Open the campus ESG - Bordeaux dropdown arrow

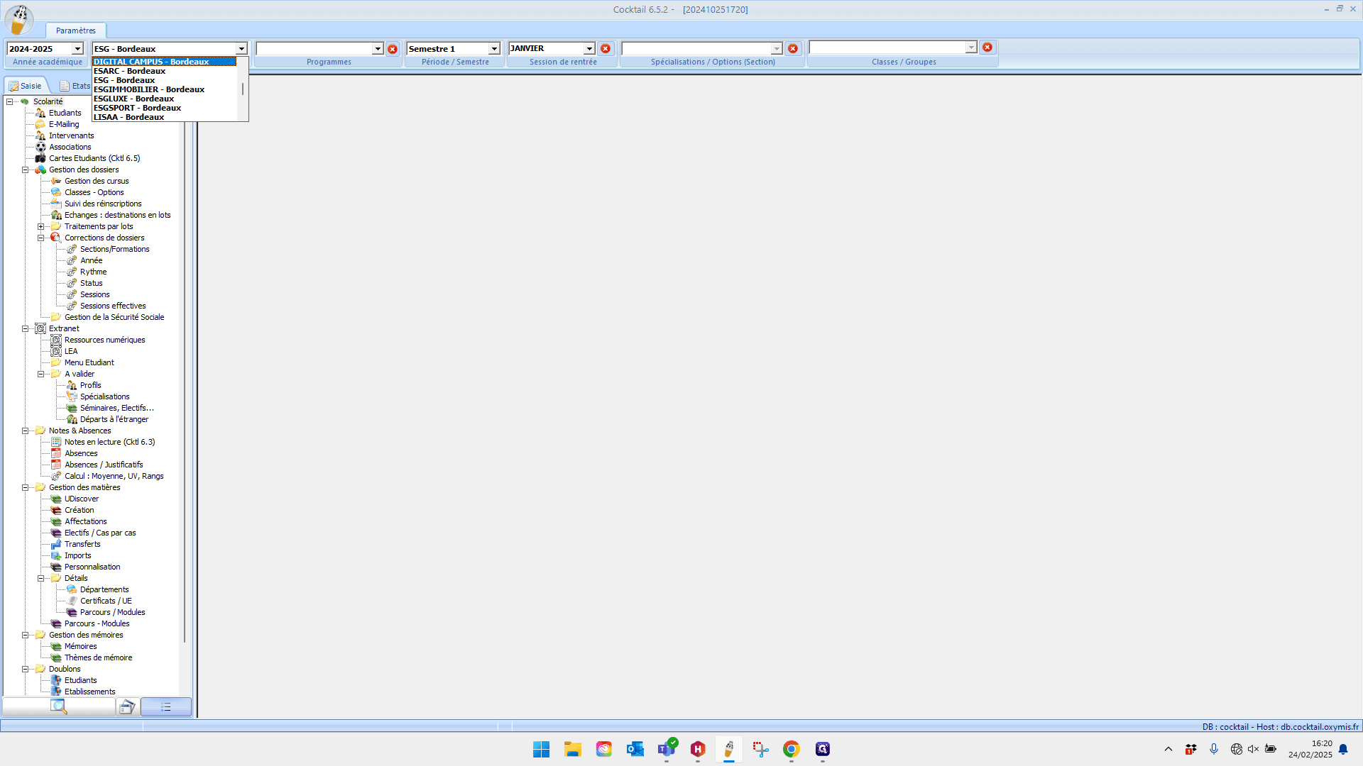pos(241,49)
